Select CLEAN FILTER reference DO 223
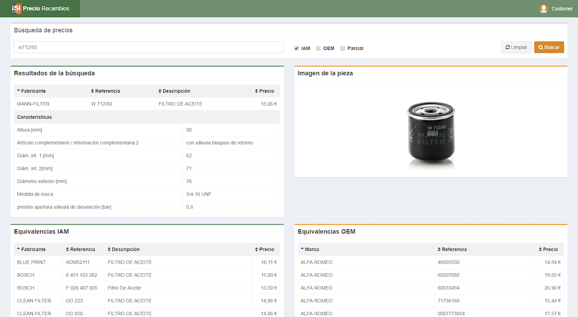578x317 pixels. click(x=75, y=301)
